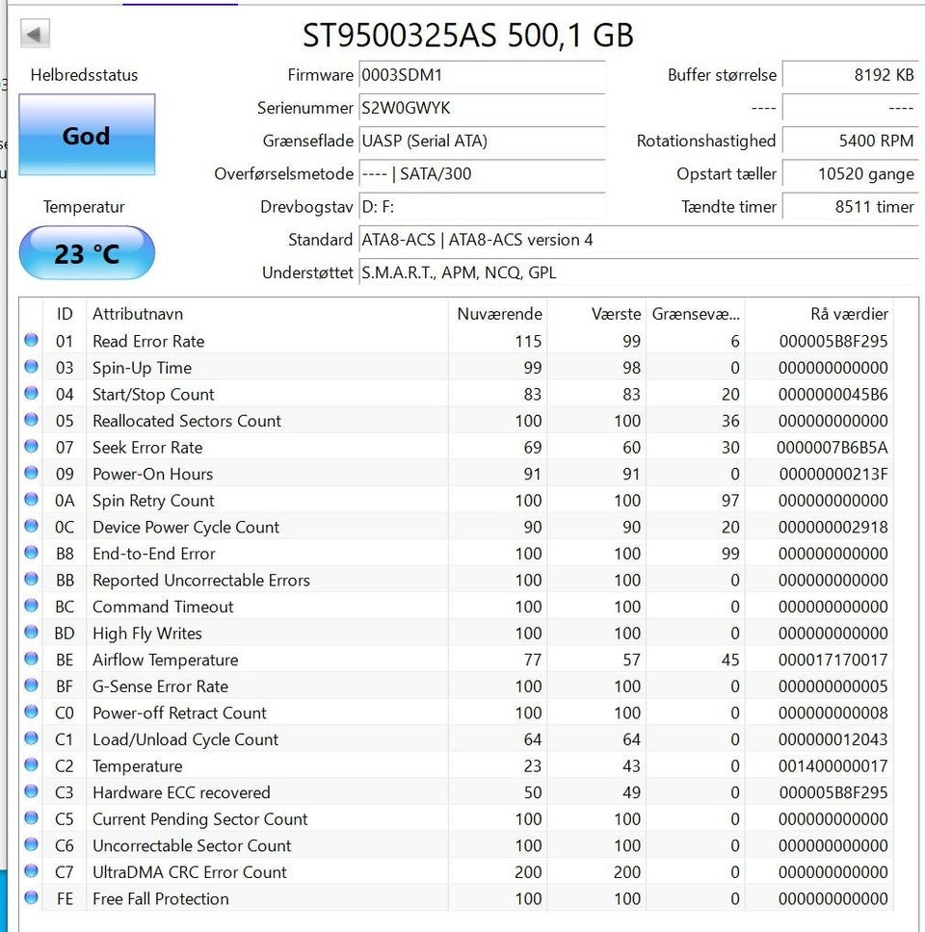Image resolution: width=925 pixels, height=932 pixels.
Task: Click the back arrow button
Action: point(35,36)
